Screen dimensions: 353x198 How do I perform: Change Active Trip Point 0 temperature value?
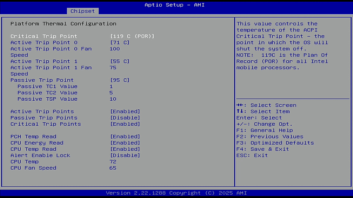pyautogui.click(x=120, y=43)
